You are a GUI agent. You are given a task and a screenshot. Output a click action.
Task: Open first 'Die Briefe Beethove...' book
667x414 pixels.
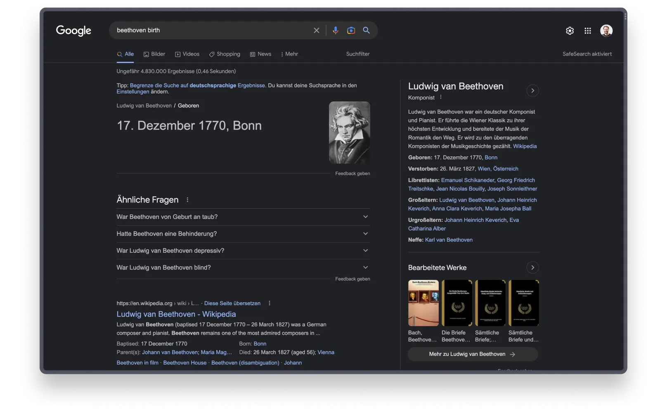(457, 303)
